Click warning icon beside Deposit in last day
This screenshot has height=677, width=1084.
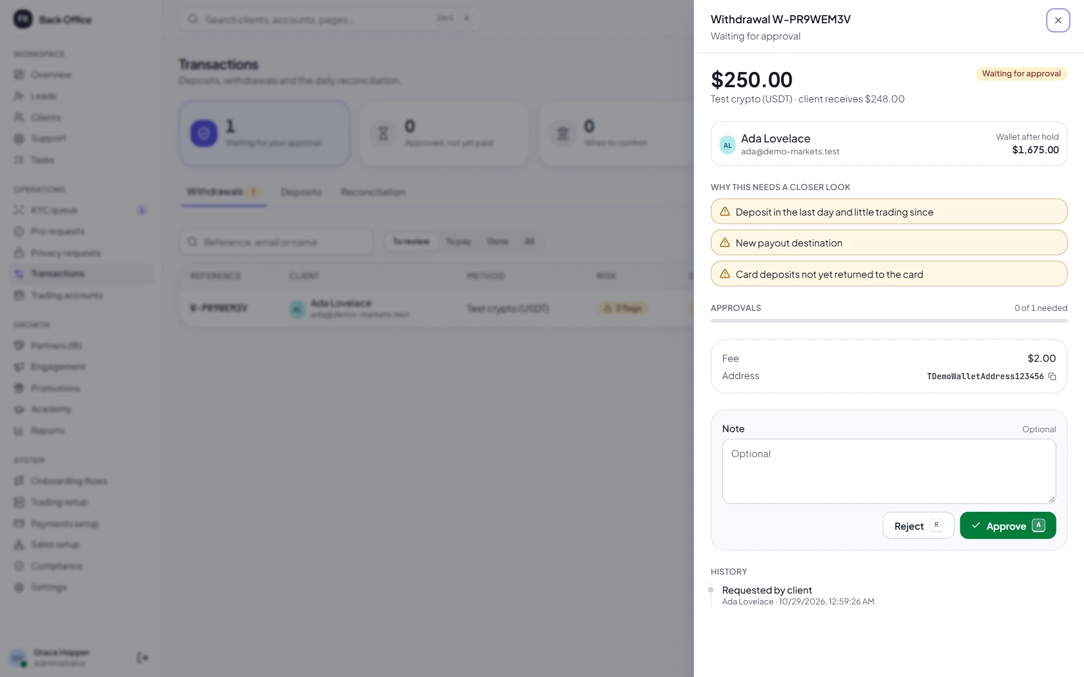tap(725, 212)
